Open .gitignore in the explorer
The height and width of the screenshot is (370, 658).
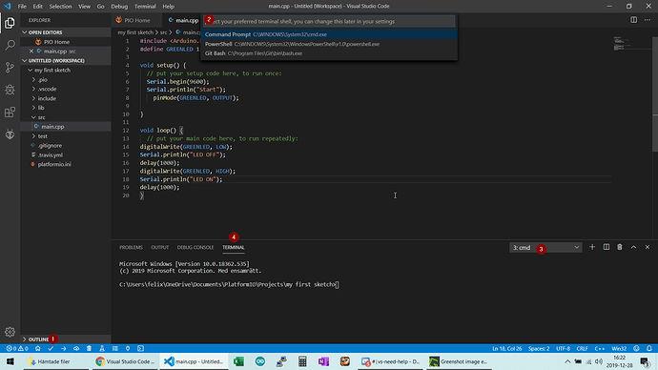pos(50,145)
